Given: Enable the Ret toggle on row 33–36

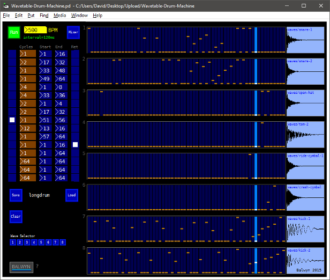Looking at the screenshot, I should point(75,95).
